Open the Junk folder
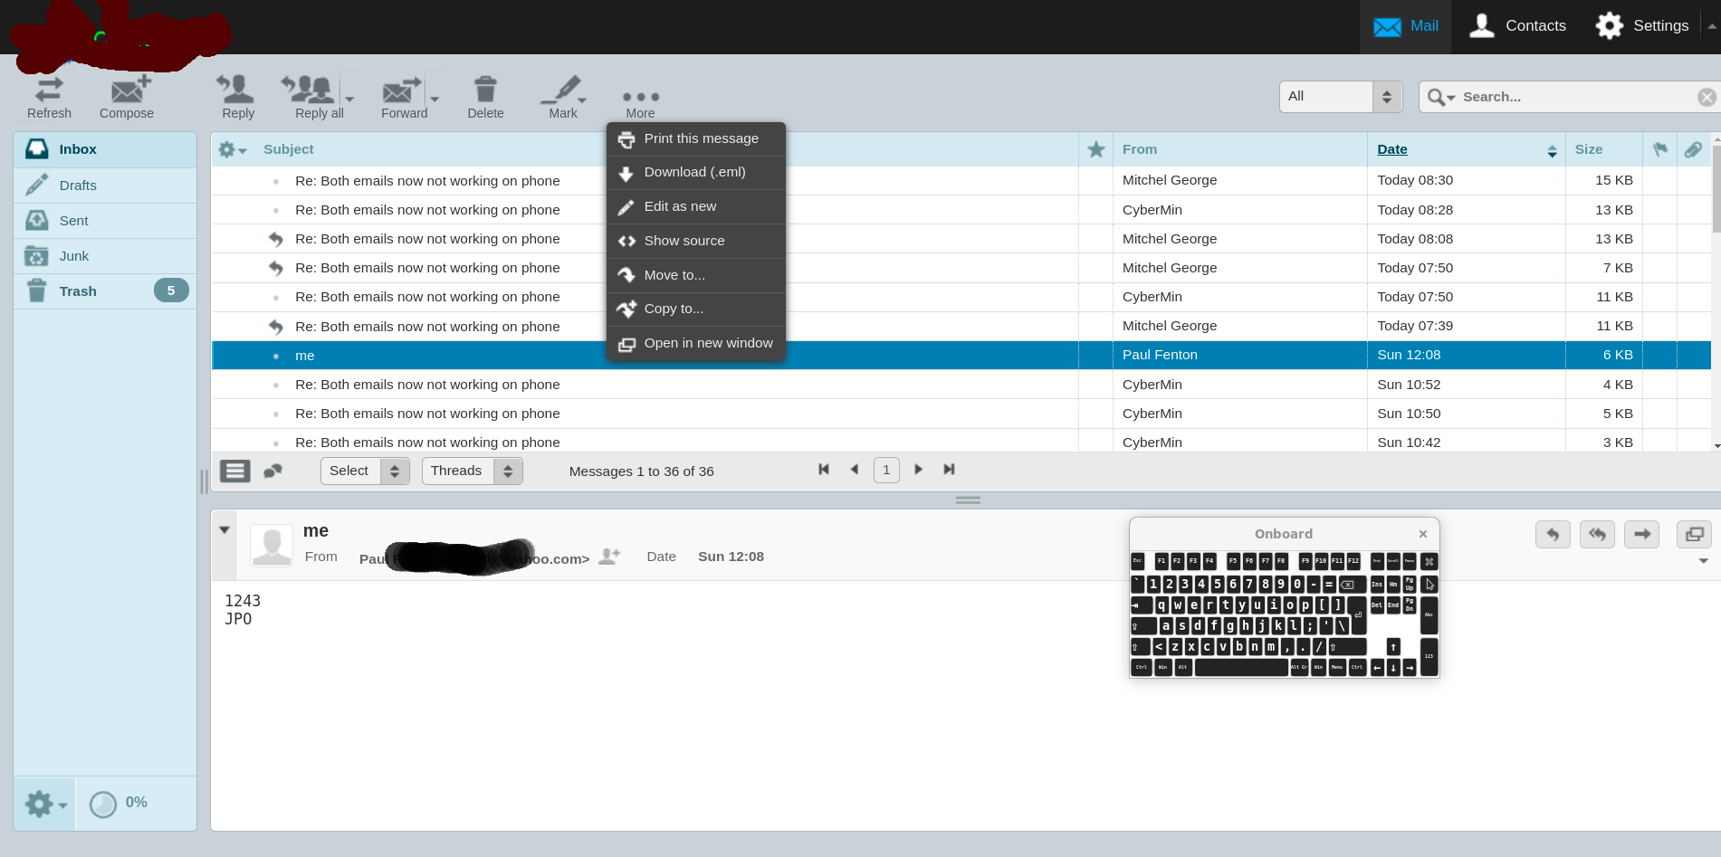This screenshot has height=857, width=1721. (105, 255)
